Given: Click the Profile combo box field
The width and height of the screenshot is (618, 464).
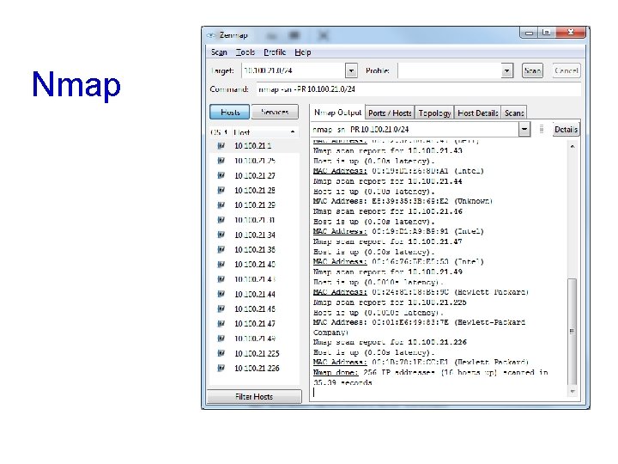Looking at the screenshot, I should (450, 71).
